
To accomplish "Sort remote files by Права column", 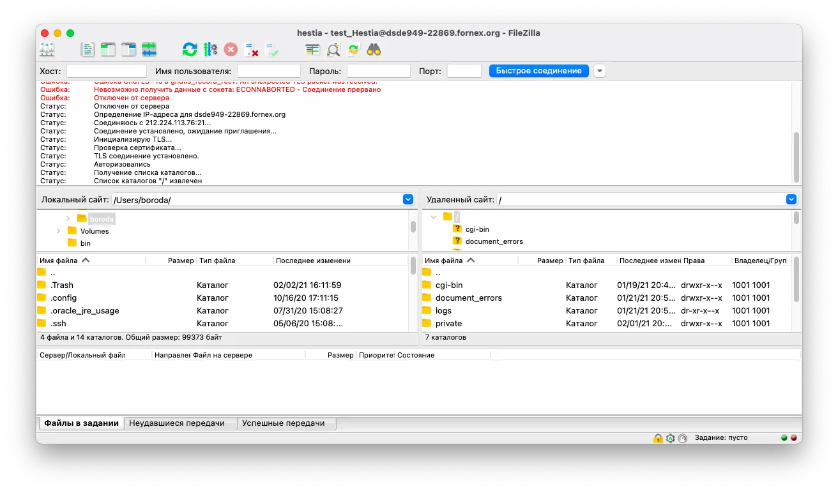I will pos(706,261).
